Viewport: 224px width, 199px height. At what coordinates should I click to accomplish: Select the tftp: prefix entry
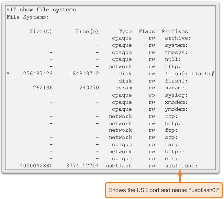[x=173, y=67]
